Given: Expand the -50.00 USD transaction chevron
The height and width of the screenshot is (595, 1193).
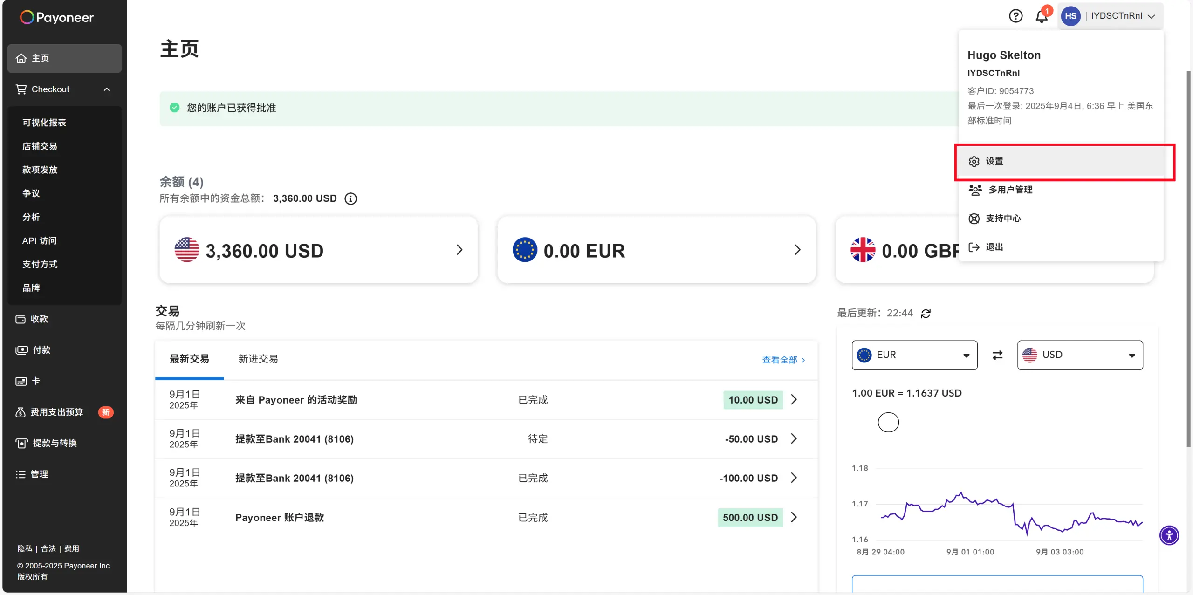Looking at the screenshot, I should (x=794, y=439).
